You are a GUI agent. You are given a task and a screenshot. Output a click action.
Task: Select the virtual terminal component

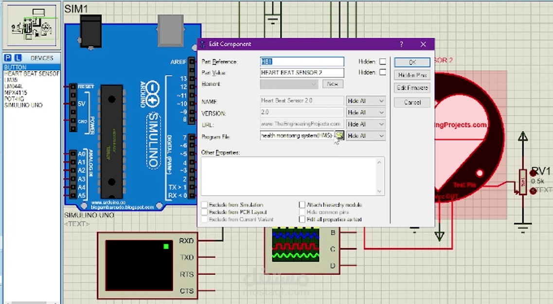point(147,266)
